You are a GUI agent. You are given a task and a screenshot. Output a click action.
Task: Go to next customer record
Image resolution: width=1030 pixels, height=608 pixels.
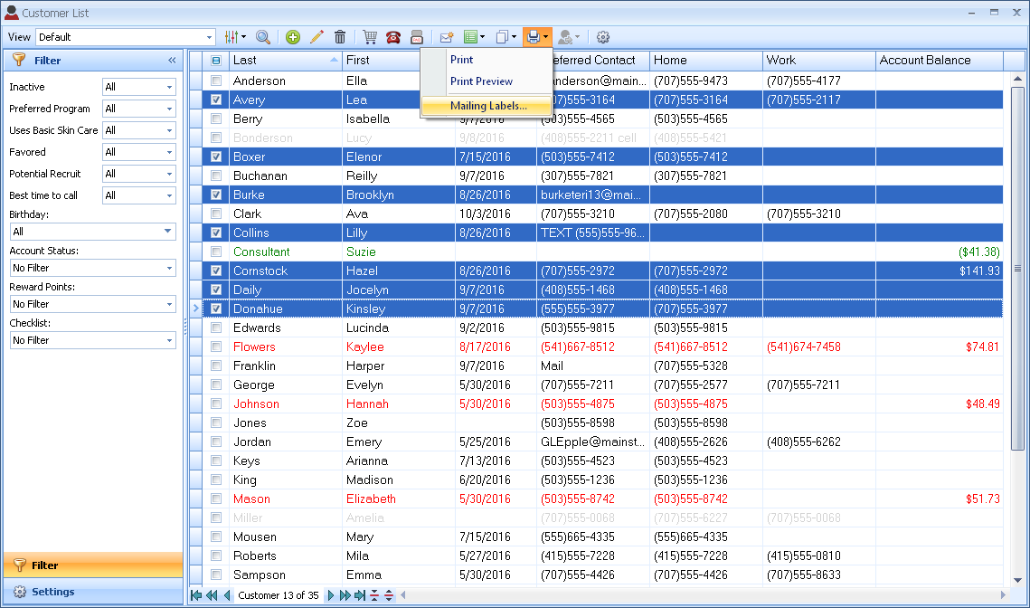330,595
